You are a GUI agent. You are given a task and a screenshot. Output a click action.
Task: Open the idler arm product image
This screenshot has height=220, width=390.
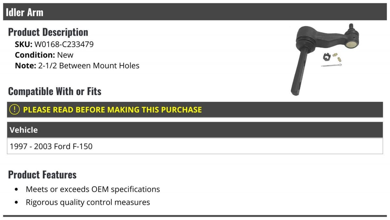[326, 59]
